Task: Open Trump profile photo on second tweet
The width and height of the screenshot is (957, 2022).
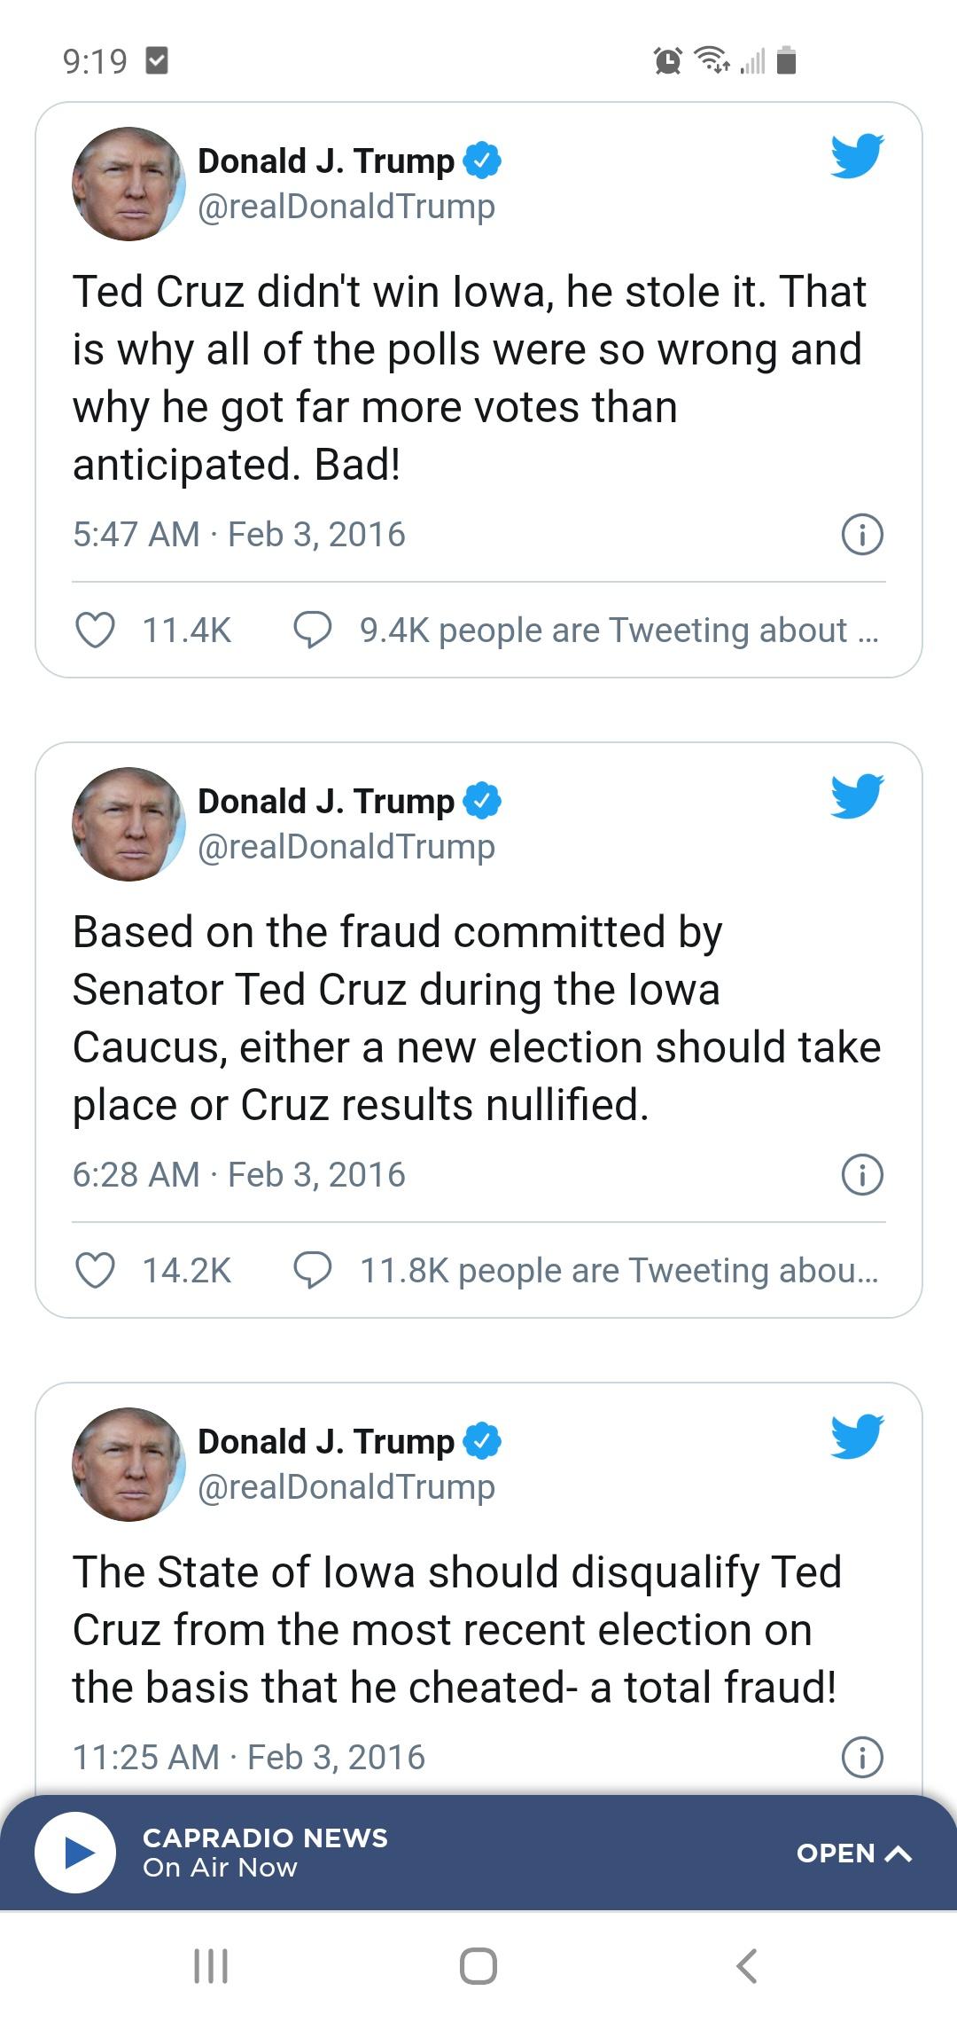Action: [129, 824]
